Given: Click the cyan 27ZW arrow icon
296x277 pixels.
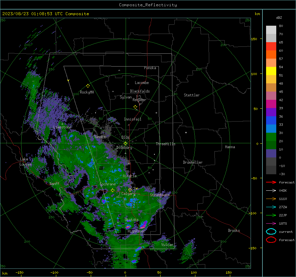Looking at the screenshot, I should pyautogui.click(x=271, y=207).
